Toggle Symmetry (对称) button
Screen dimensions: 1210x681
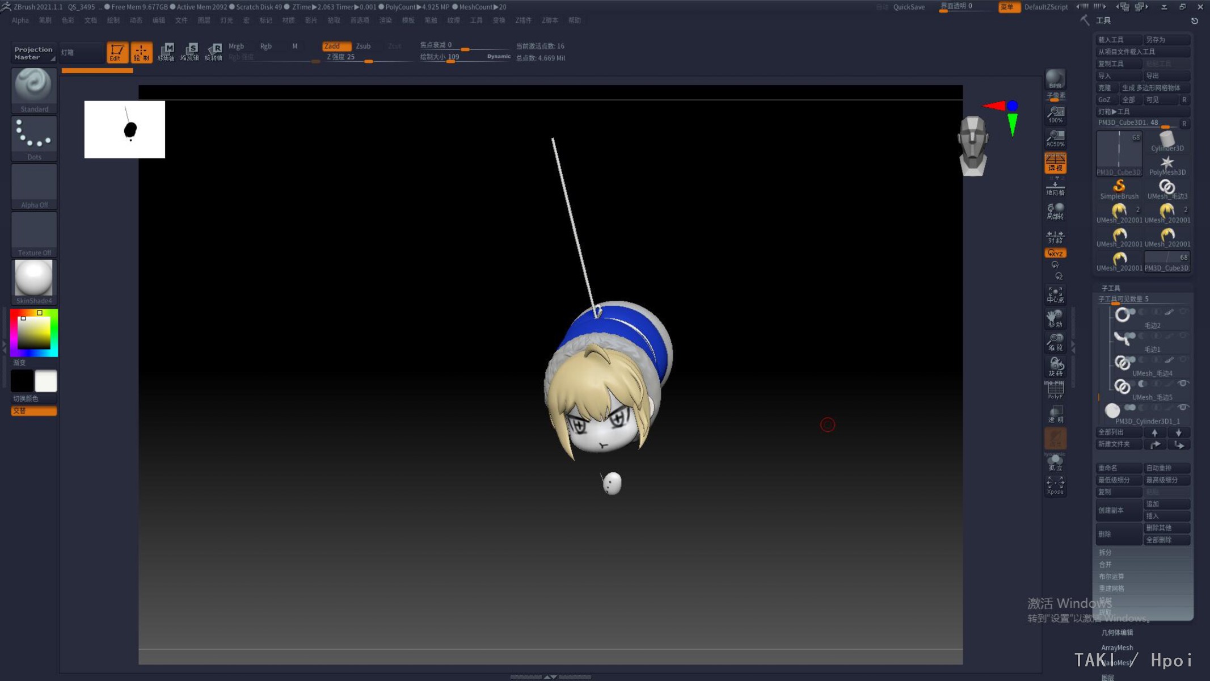[1055, 236]
